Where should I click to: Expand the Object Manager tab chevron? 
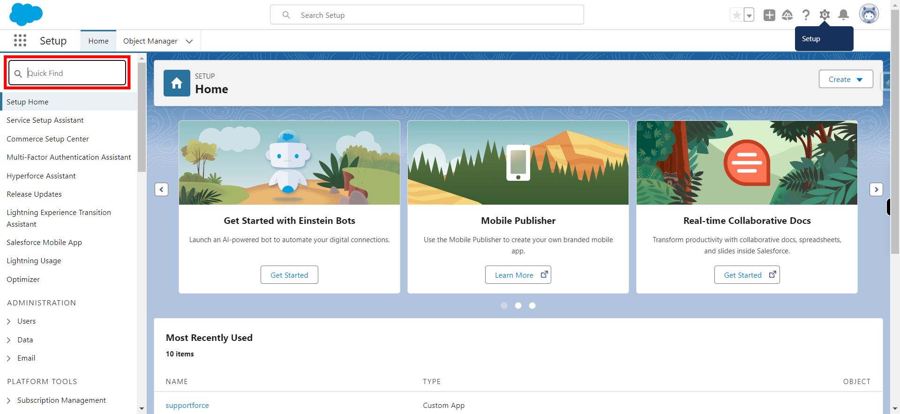(189, 41)
